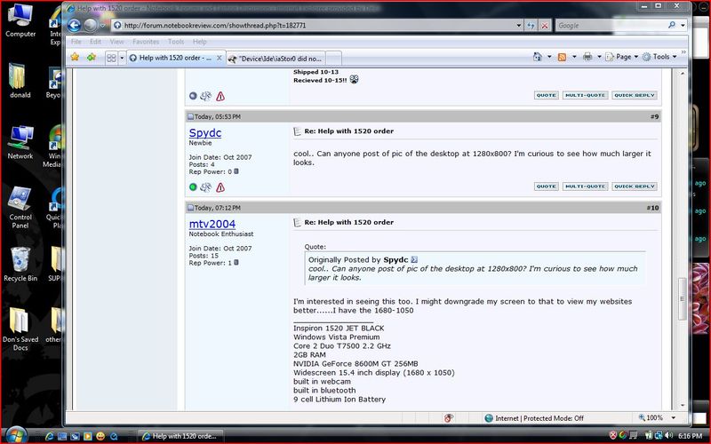Click the phishing filter status bar icon
The height and width of the screenshot is (444, 711).
(449, 418)
